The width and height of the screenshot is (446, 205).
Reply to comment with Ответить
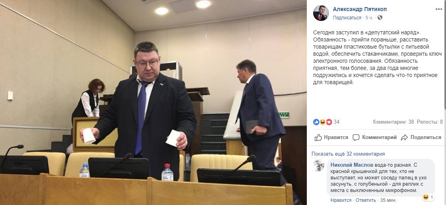366,200
